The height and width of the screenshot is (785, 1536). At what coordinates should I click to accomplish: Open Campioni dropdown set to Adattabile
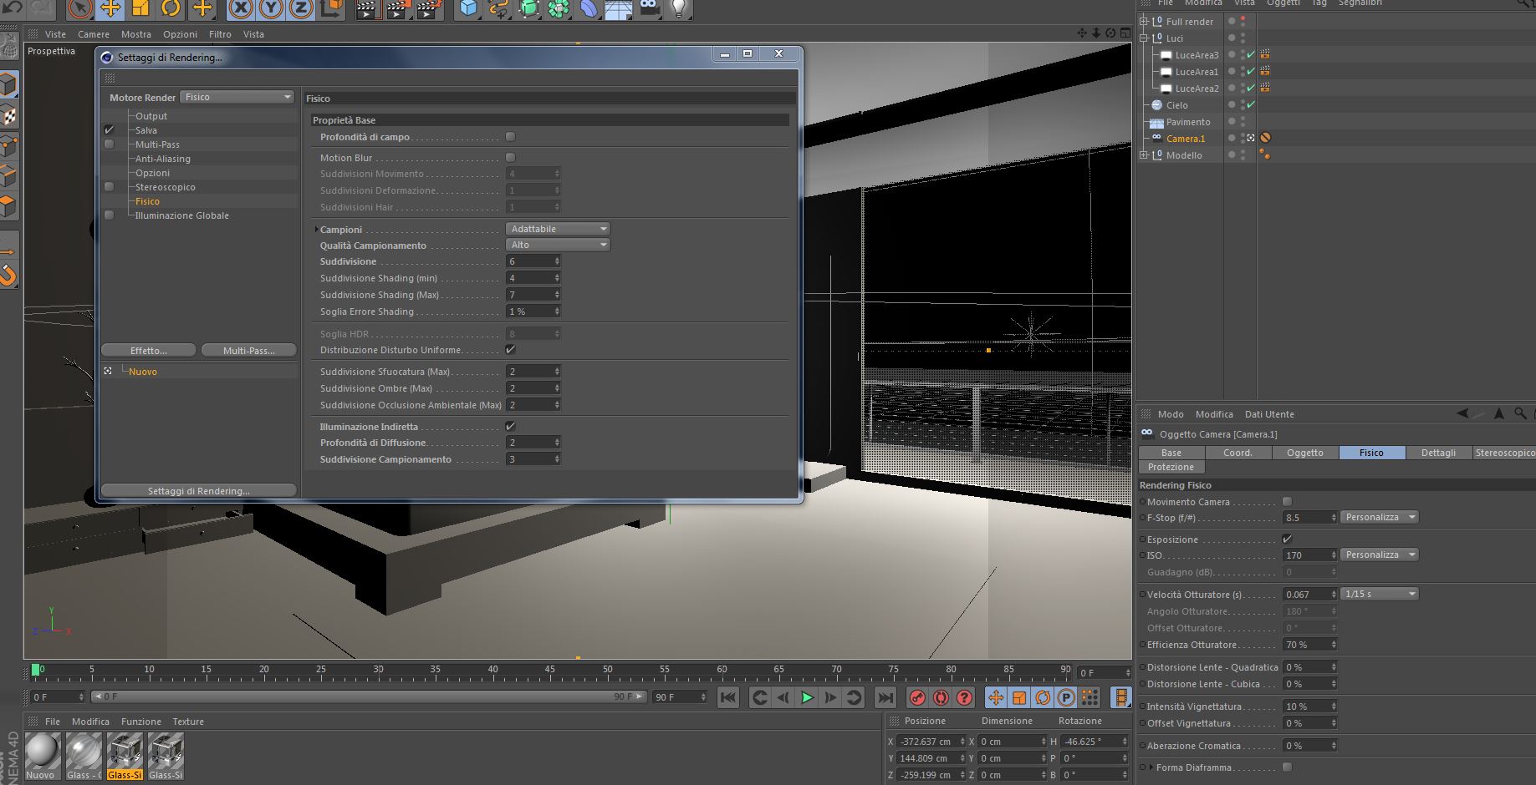click(558, 229)
